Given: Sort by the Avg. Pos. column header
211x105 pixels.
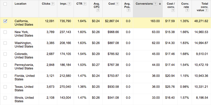Looking at the screenshot, I should tap(127, 5).
